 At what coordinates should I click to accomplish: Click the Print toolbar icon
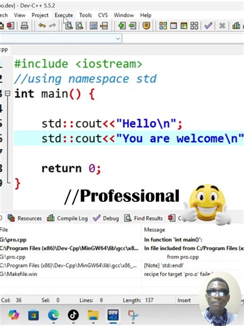24,26
